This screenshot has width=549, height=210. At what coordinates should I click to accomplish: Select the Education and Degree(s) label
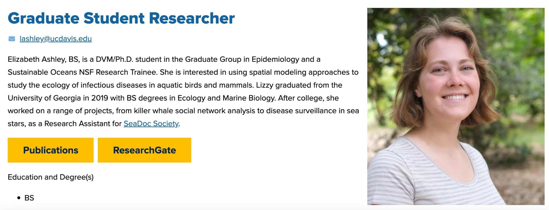tap(51, 177)
